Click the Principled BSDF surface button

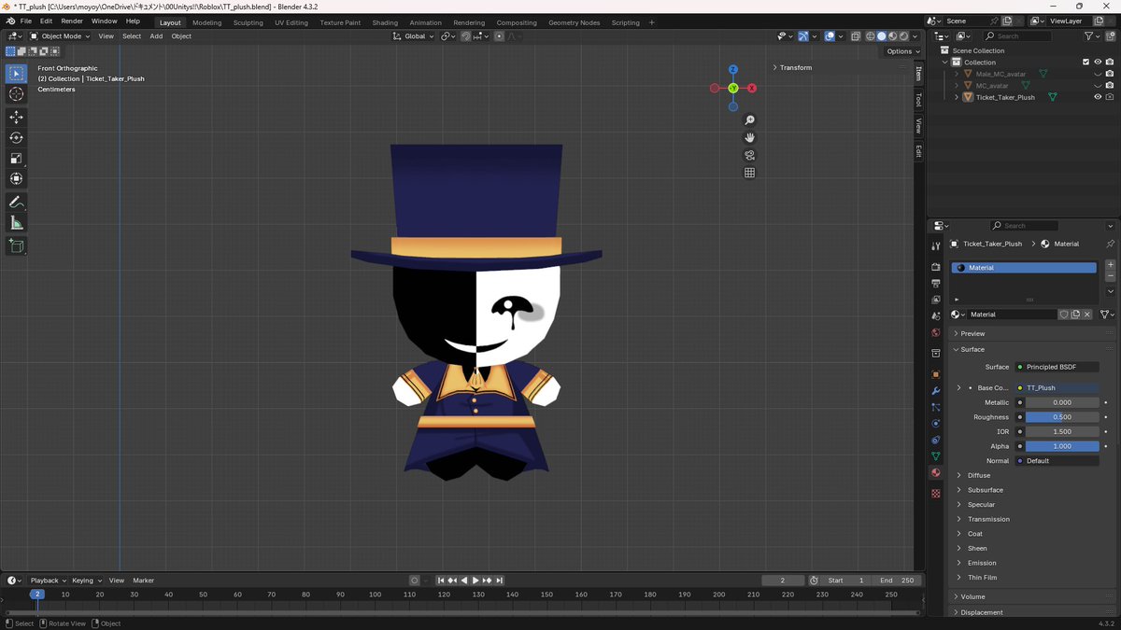pos(1058,367)
